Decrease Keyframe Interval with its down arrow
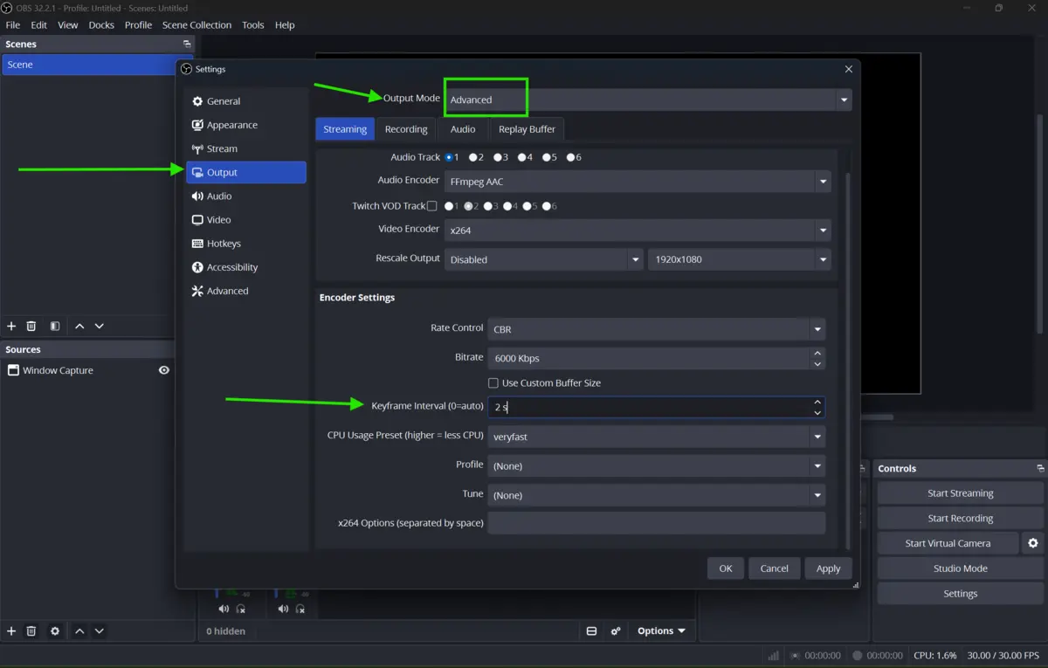This screenshot has width=1048, height=668. tap(817, 412)
